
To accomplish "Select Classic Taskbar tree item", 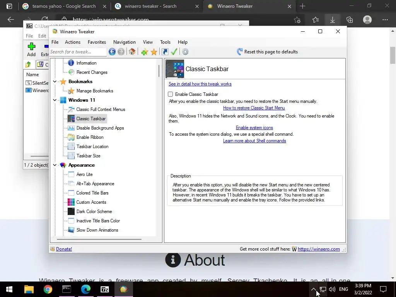I will point(90,119).
